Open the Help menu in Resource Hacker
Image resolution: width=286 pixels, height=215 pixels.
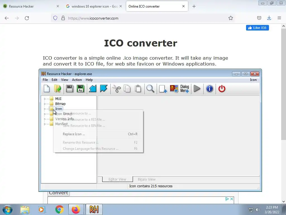tap(89, 80)
